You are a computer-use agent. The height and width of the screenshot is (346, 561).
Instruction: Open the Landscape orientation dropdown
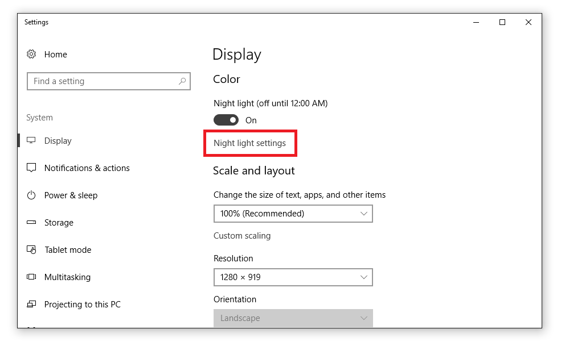pyautogui.click(x=293, y=318)
